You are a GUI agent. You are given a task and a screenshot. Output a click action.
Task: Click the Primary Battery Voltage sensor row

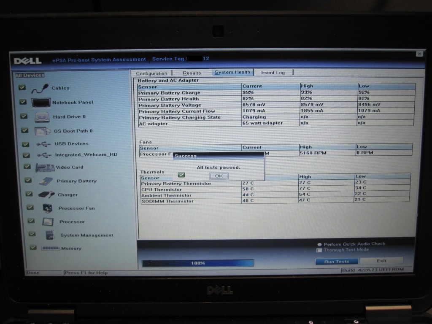point(276,105)
